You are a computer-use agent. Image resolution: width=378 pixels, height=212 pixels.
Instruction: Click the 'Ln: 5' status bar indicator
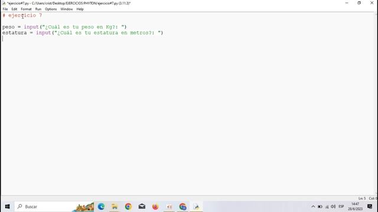362,198
